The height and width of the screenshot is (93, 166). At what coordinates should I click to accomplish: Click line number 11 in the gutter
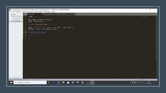pos(25,32)
